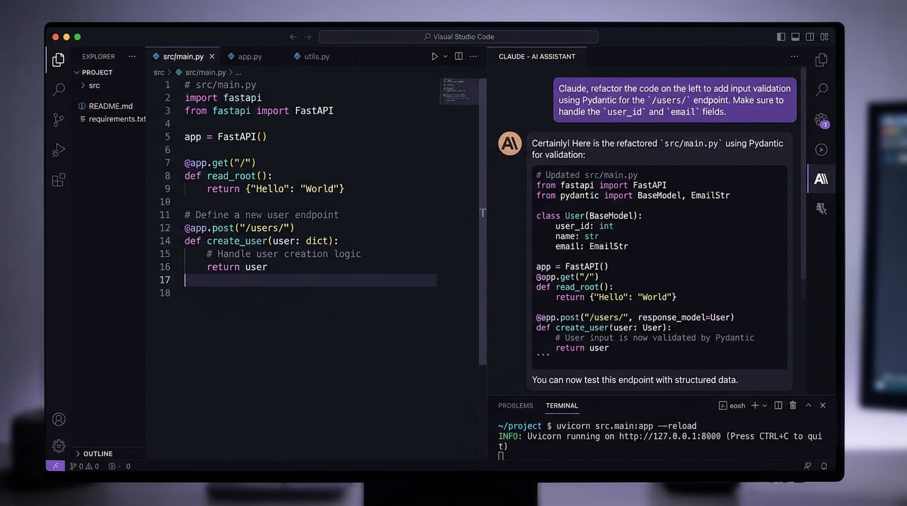Switch to the PROBLEMS tab in the panel

coord(515,405)
